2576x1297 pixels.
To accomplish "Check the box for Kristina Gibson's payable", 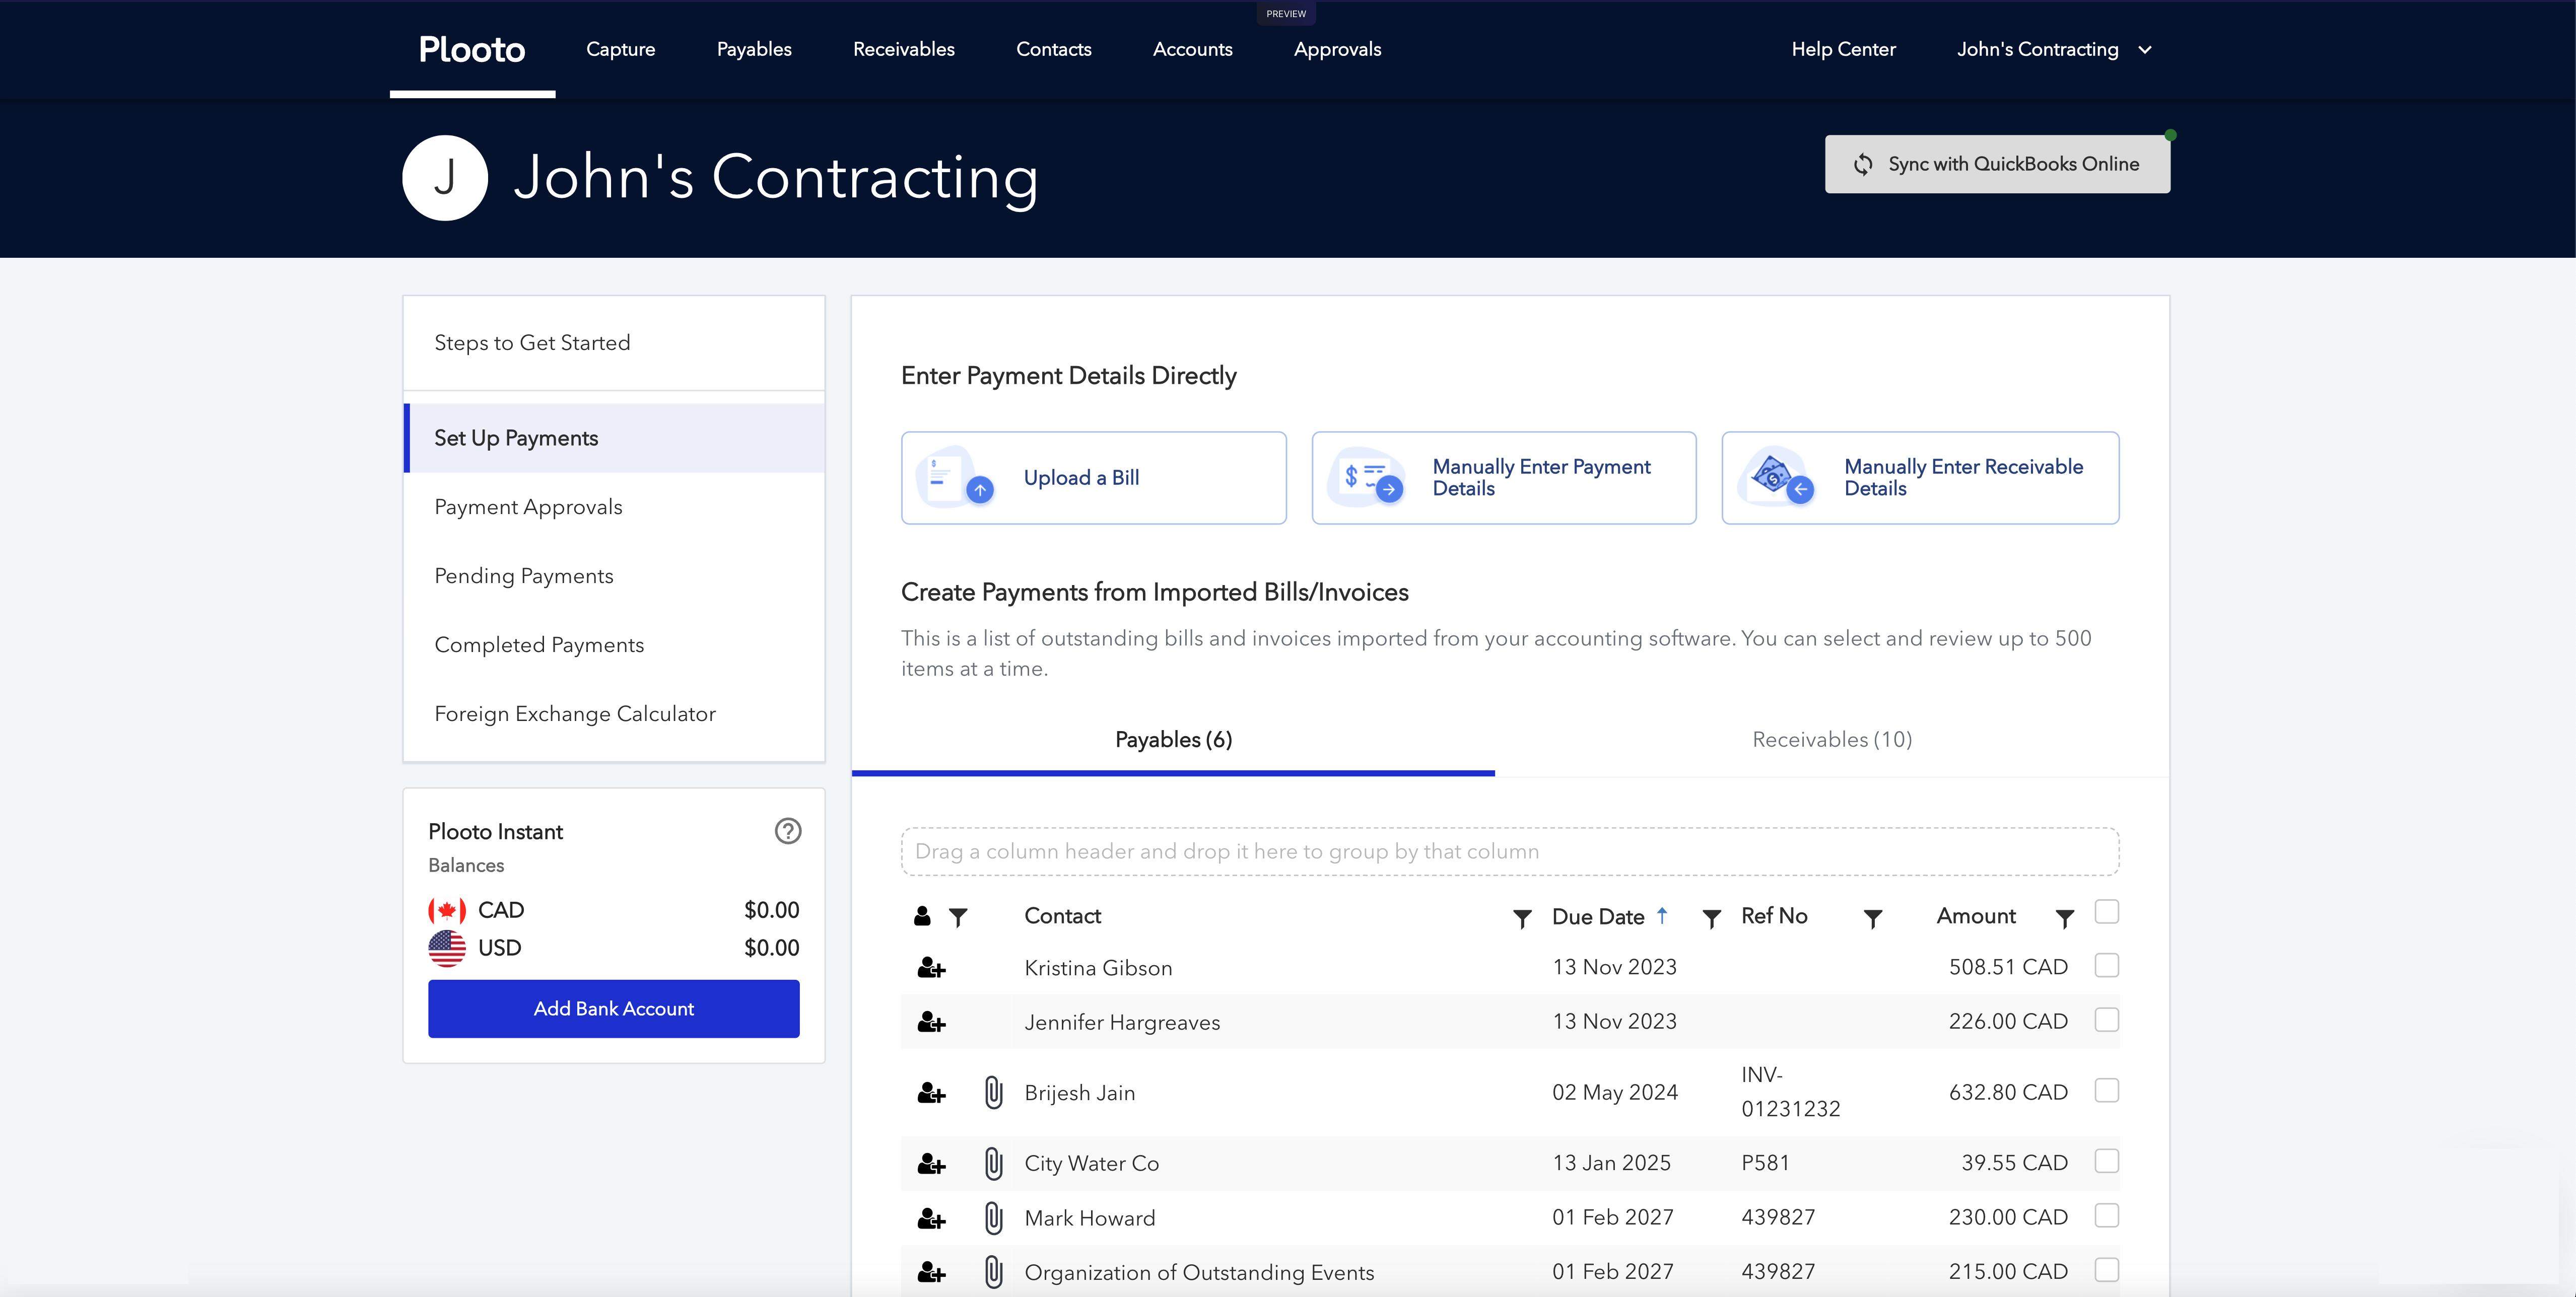I will pyautogui.click(x=2106, y=966).
